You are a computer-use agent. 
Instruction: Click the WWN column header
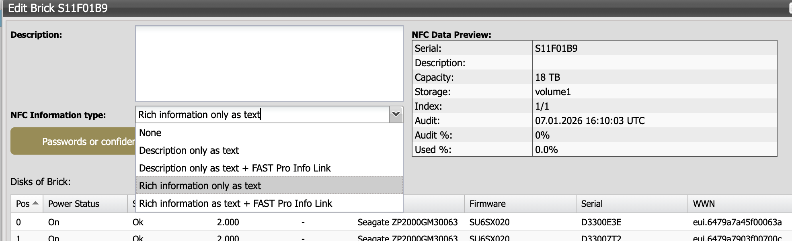tap(704, 204)
